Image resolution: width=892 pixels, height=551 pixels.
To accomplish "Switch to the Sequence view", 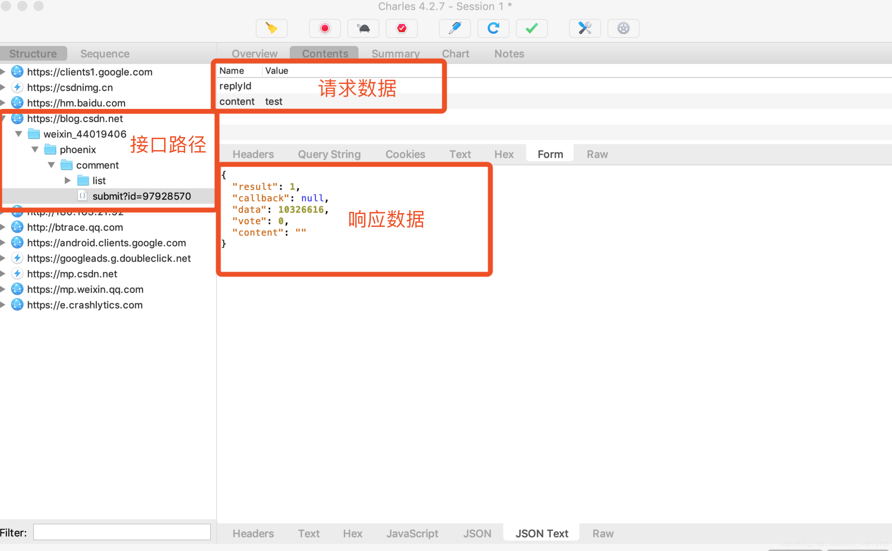I will coord(105,54).
